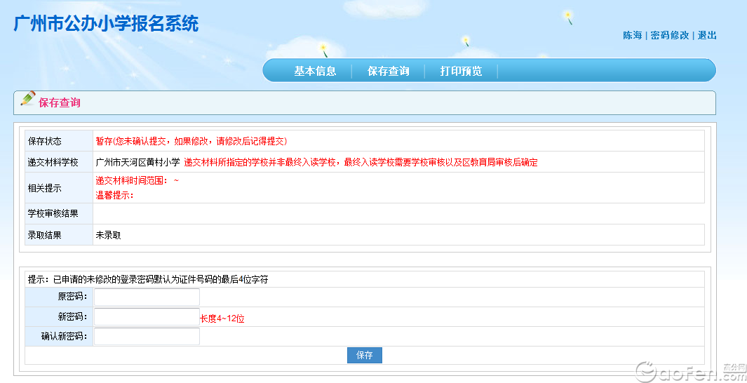Select the 确认新密码 input field
This screenshot has width=747, height=383.
coord(147,337)
